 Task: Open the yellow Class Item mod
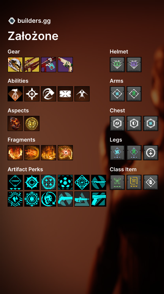click(134, 182)
